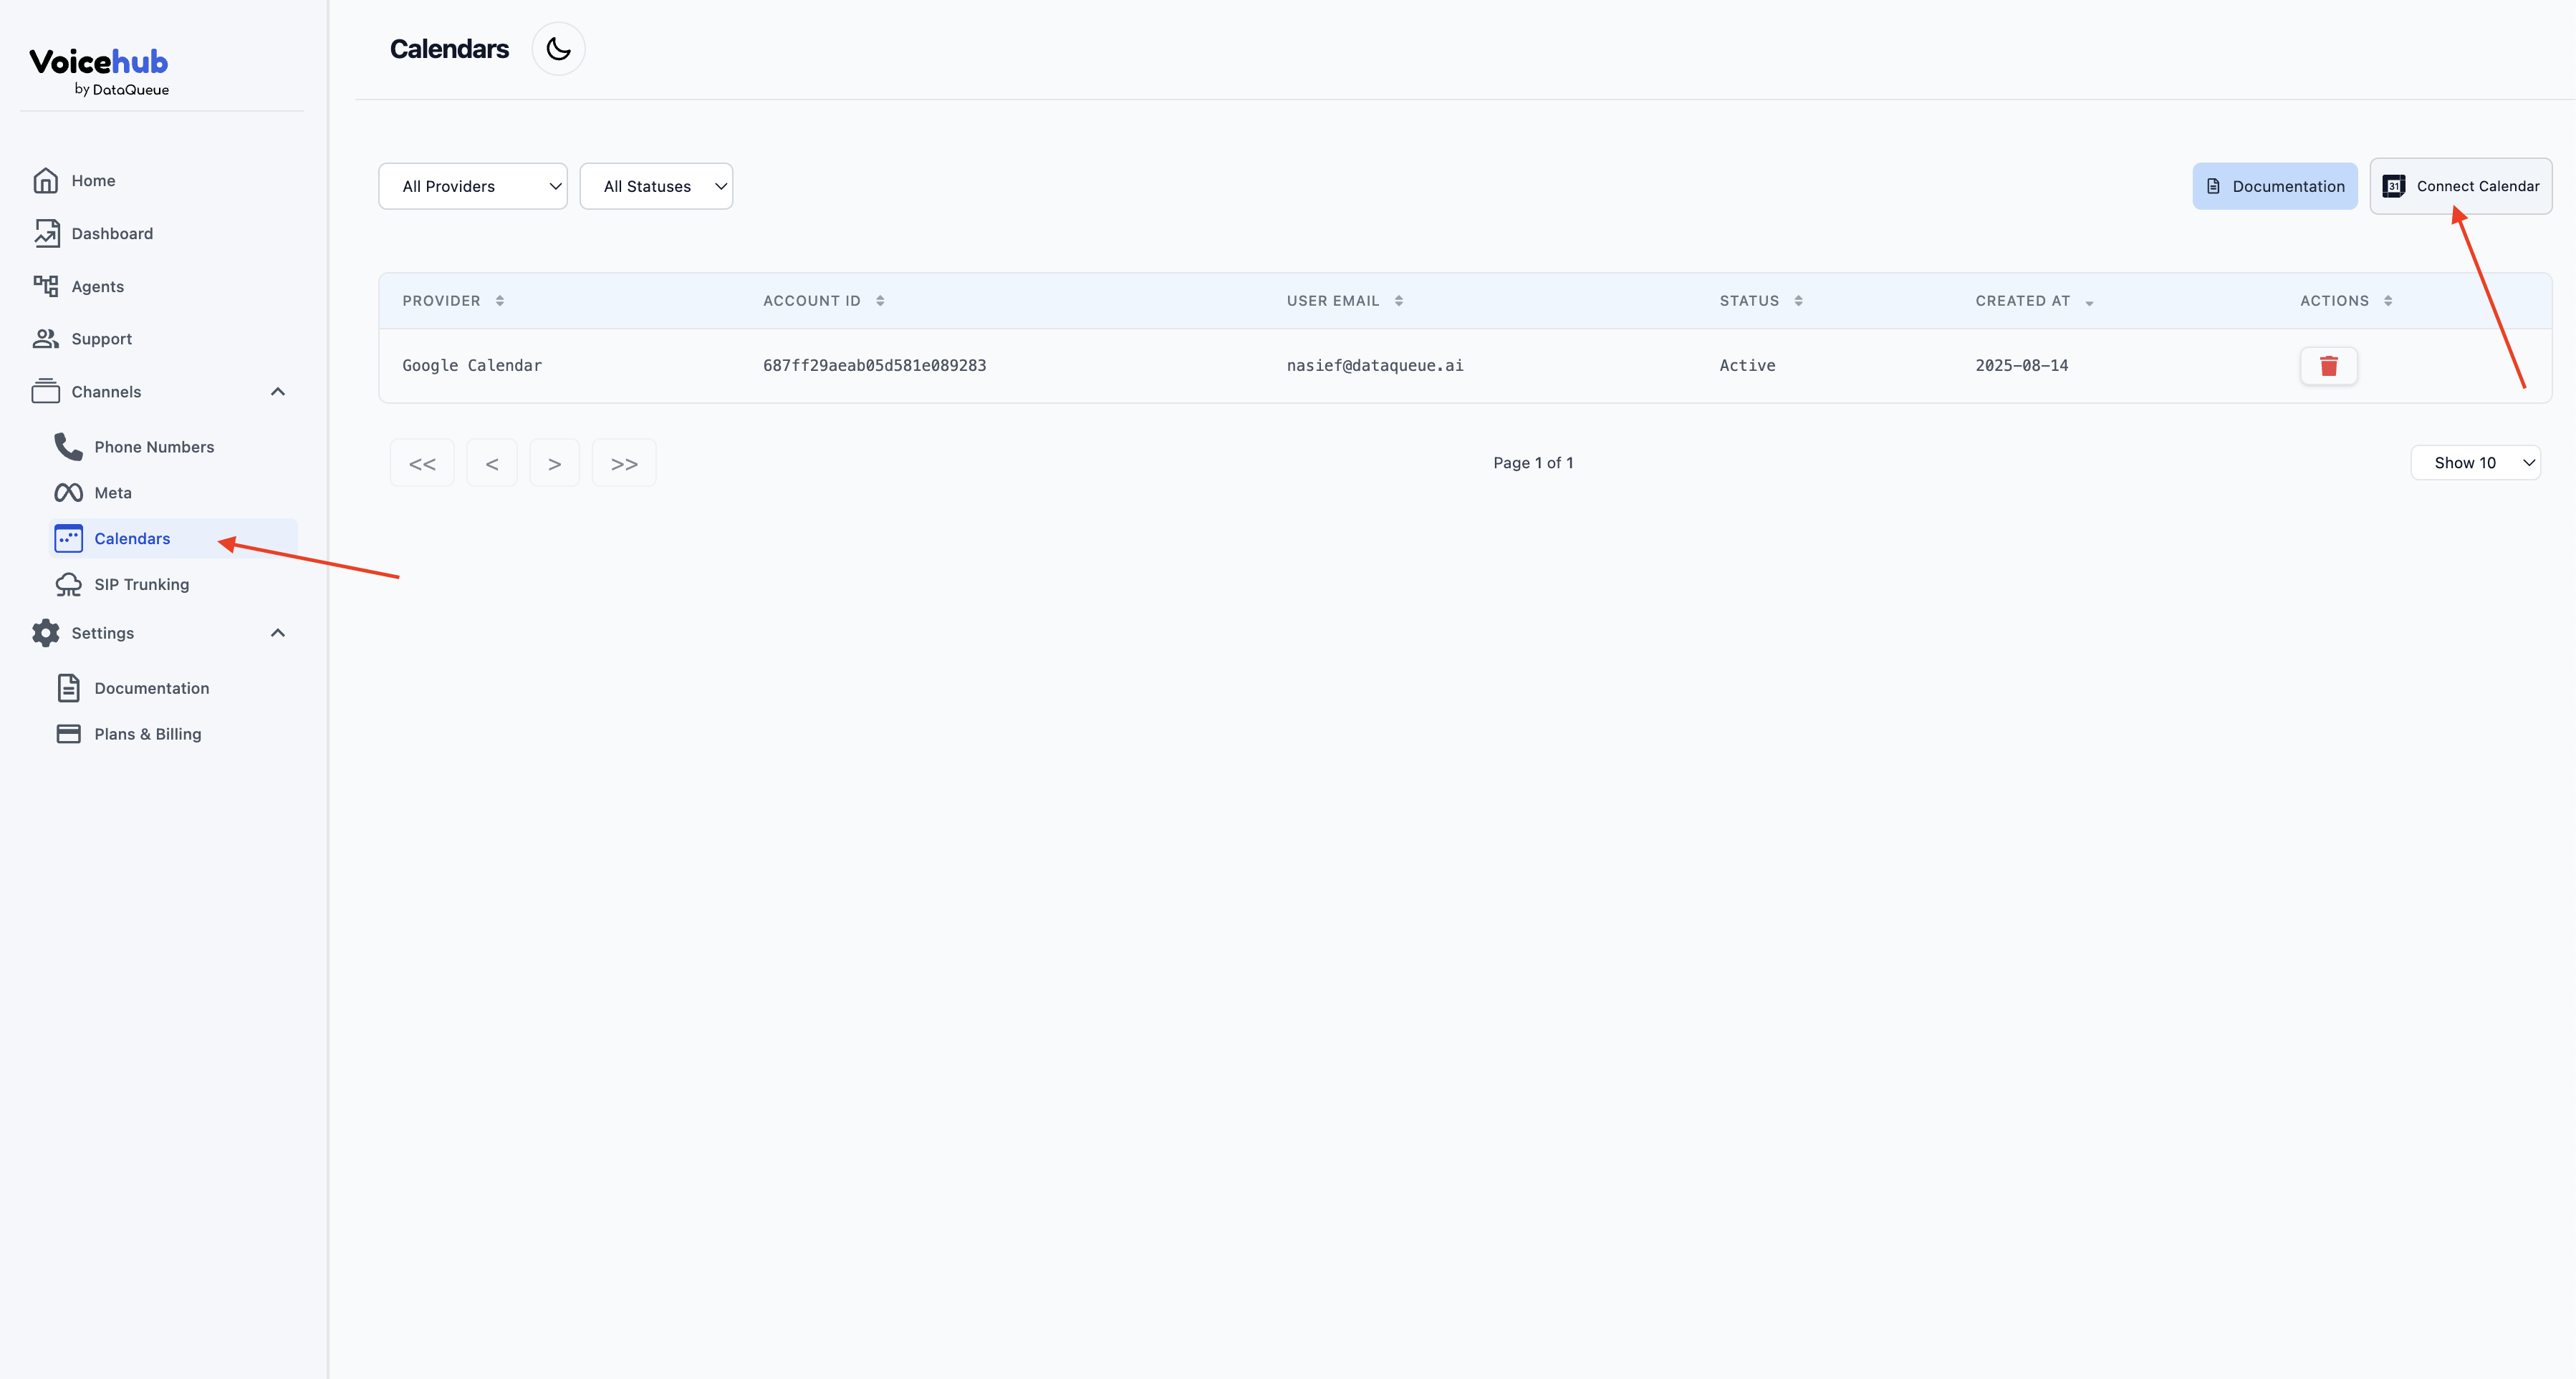
Task: Click the blue Documentation button
Action: click(2275, 187)
